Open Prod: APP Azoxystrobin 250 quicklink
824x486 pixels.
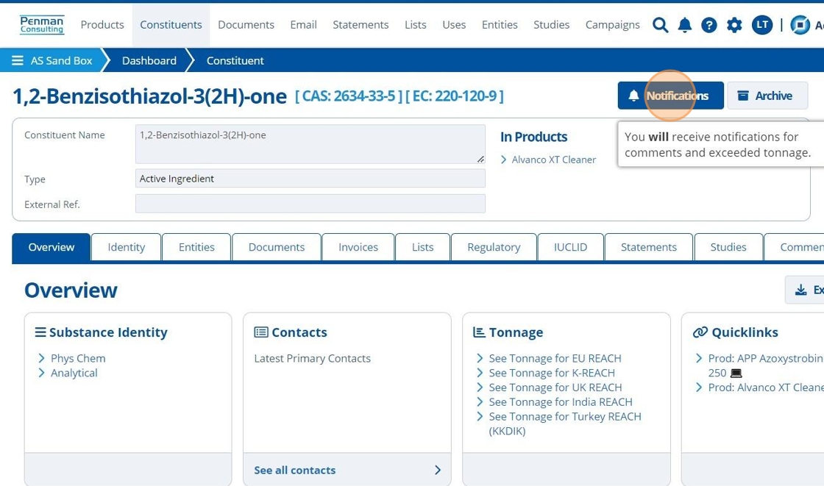coord(765,365)
